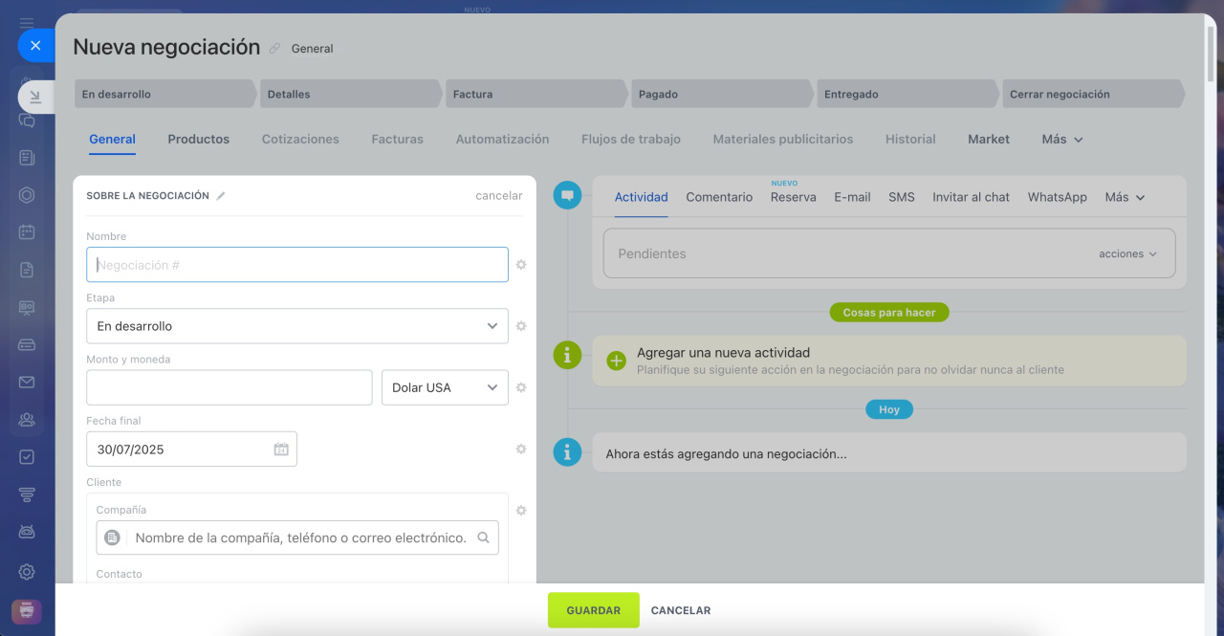
Task: Open gear settings for Monto y moneda field
Action: [521, 387]
